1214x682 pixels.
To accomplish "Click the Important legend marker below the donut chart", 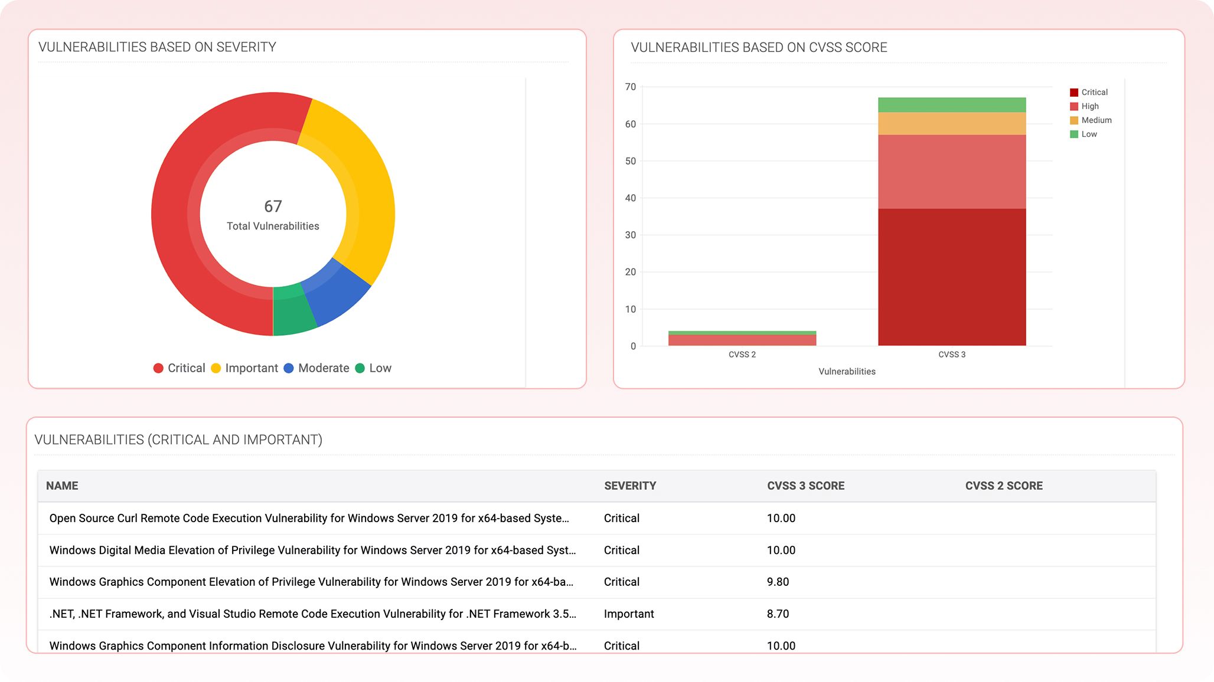I will click(216, 368).
